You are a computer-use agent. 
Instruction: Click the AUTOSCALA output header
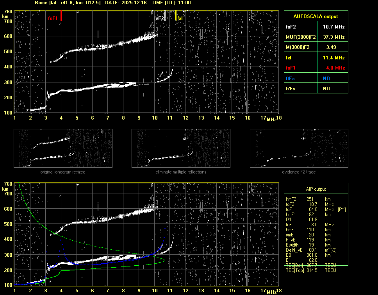tap(316, 16)
